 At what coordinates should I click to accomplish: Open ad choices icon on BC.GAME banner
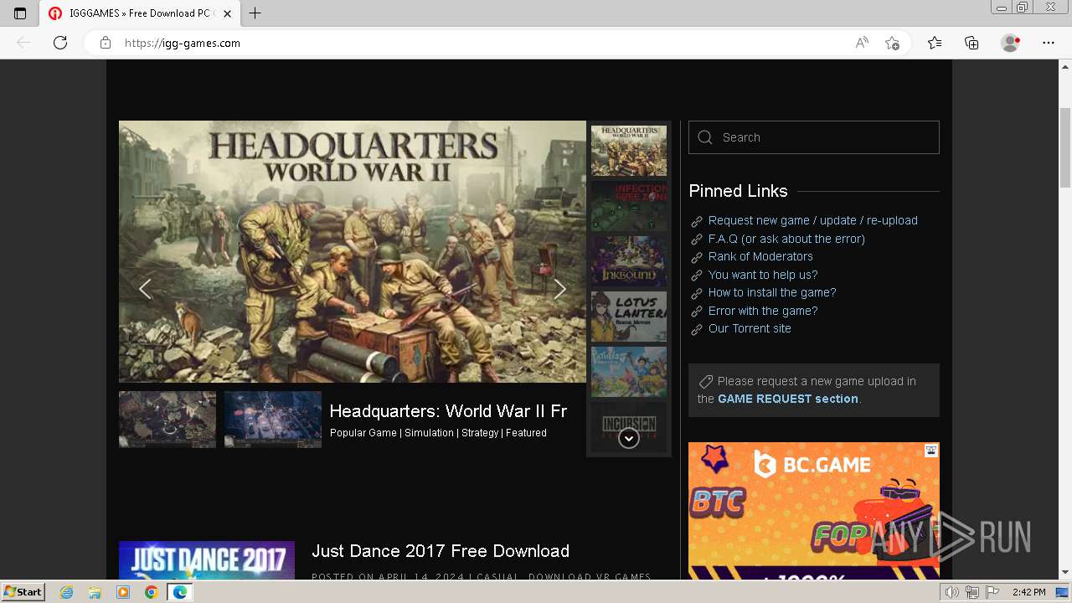click(931, 451)
